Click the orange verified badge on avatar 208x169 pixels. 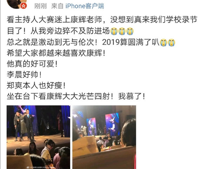tap(24, 6)
